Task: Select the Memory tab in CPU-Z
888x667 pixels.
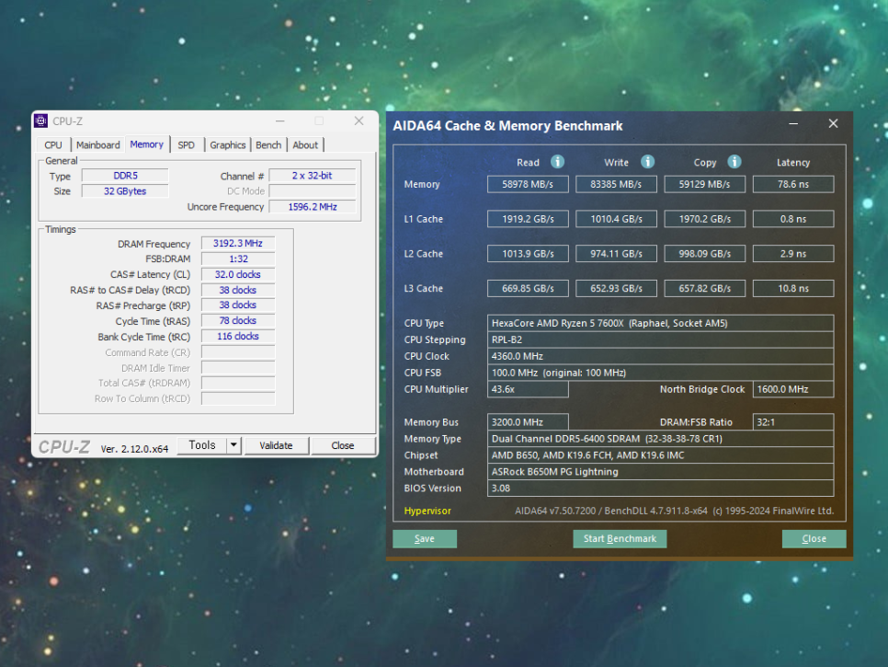Action: coord(147,144)
